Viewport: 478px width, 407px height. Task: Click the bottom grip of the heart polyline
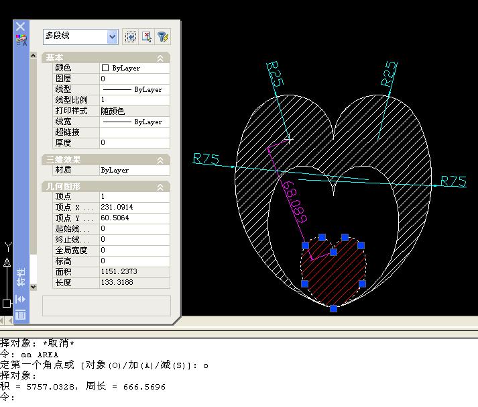click(x=333, y=309)
